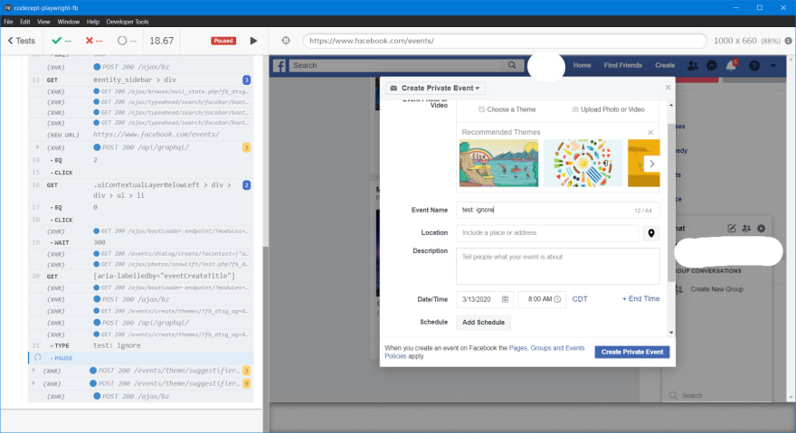796x433 pixels.
Task: Open the Window menu
Action: pos(69,22)
